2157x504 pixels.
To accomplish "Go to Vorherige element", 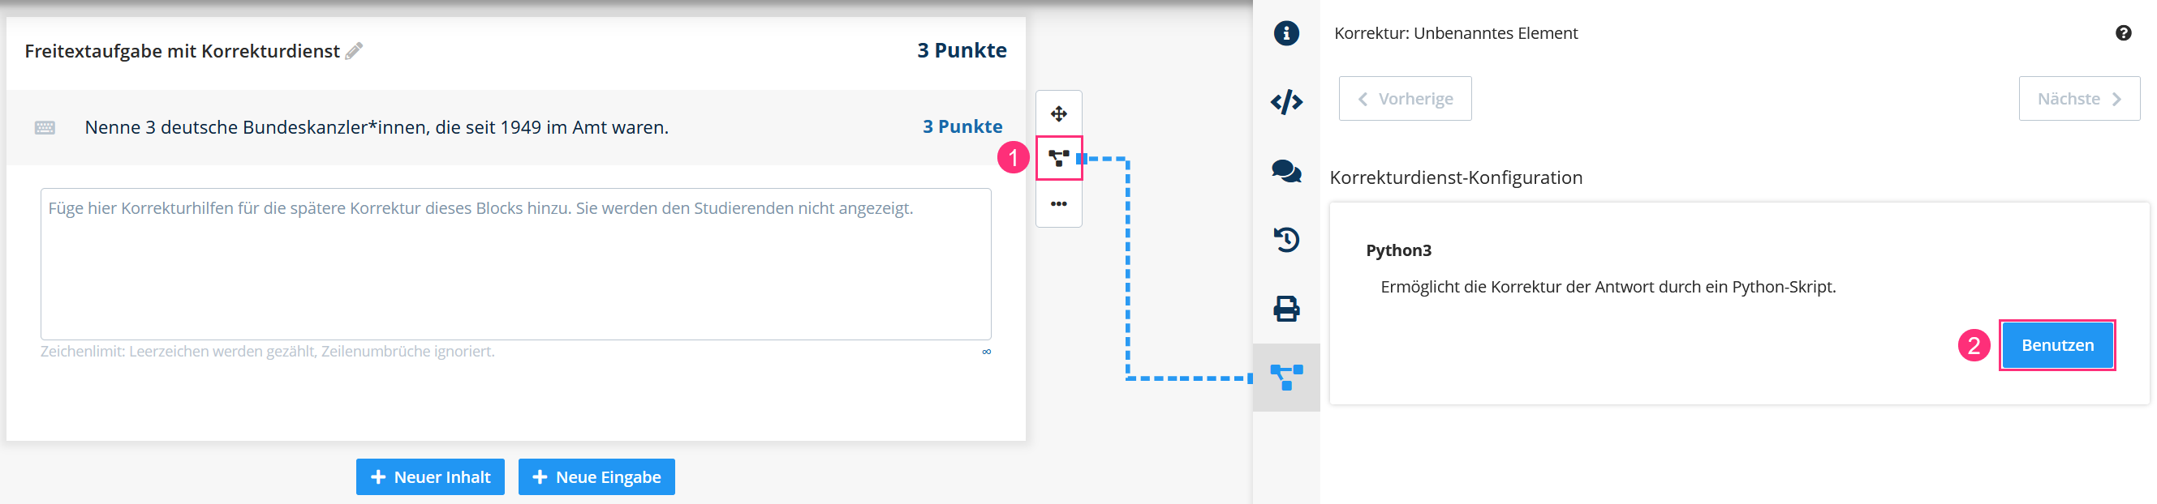I will coord(1404,99).
